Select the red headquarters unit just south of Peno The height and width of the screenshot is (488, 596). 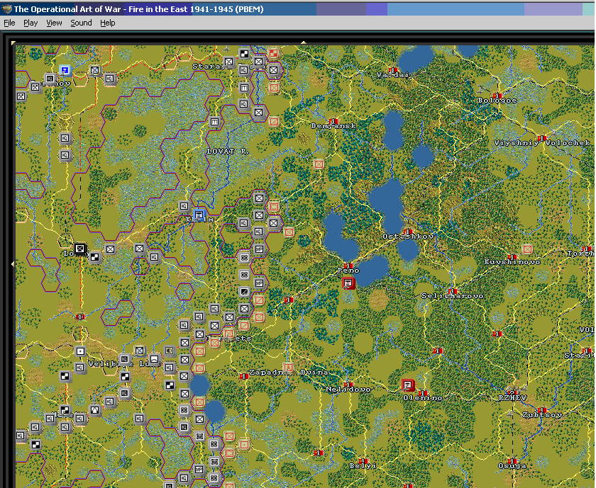click(348, 283)
